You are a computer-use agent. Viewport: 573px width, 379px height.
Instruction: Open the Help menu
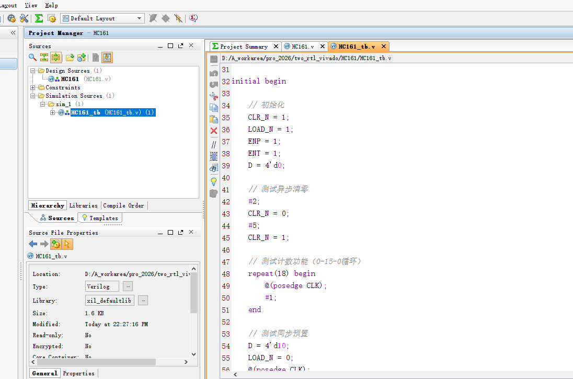52,5
